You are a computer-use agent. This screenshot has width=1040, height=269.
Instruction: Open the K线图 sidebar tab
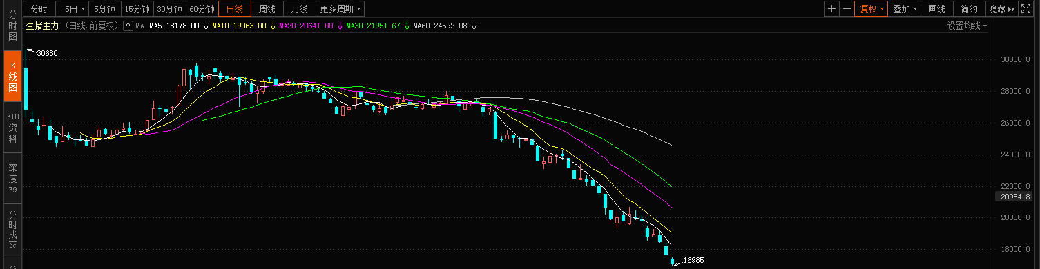[12, 77]
